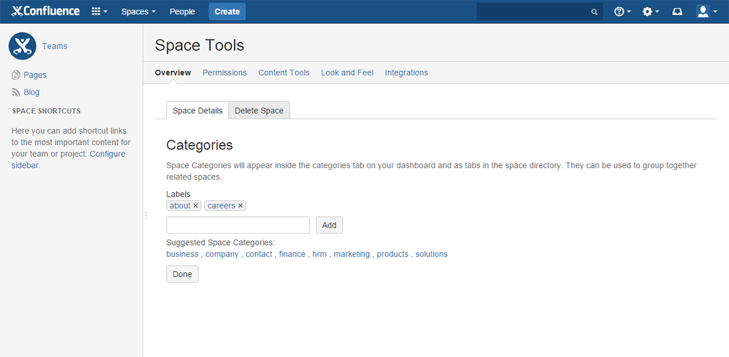Click the Done button
Image resolution: width=729 pixels, height=357 pixels.
pyautogui.click(x=182, y=274)
